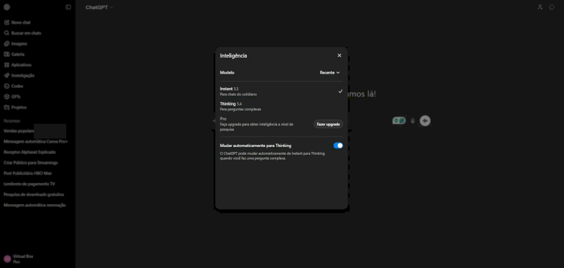This screenshot has height=268, width=564.
Task: Collapse sidebar using the panel icon
Action: 68,7
